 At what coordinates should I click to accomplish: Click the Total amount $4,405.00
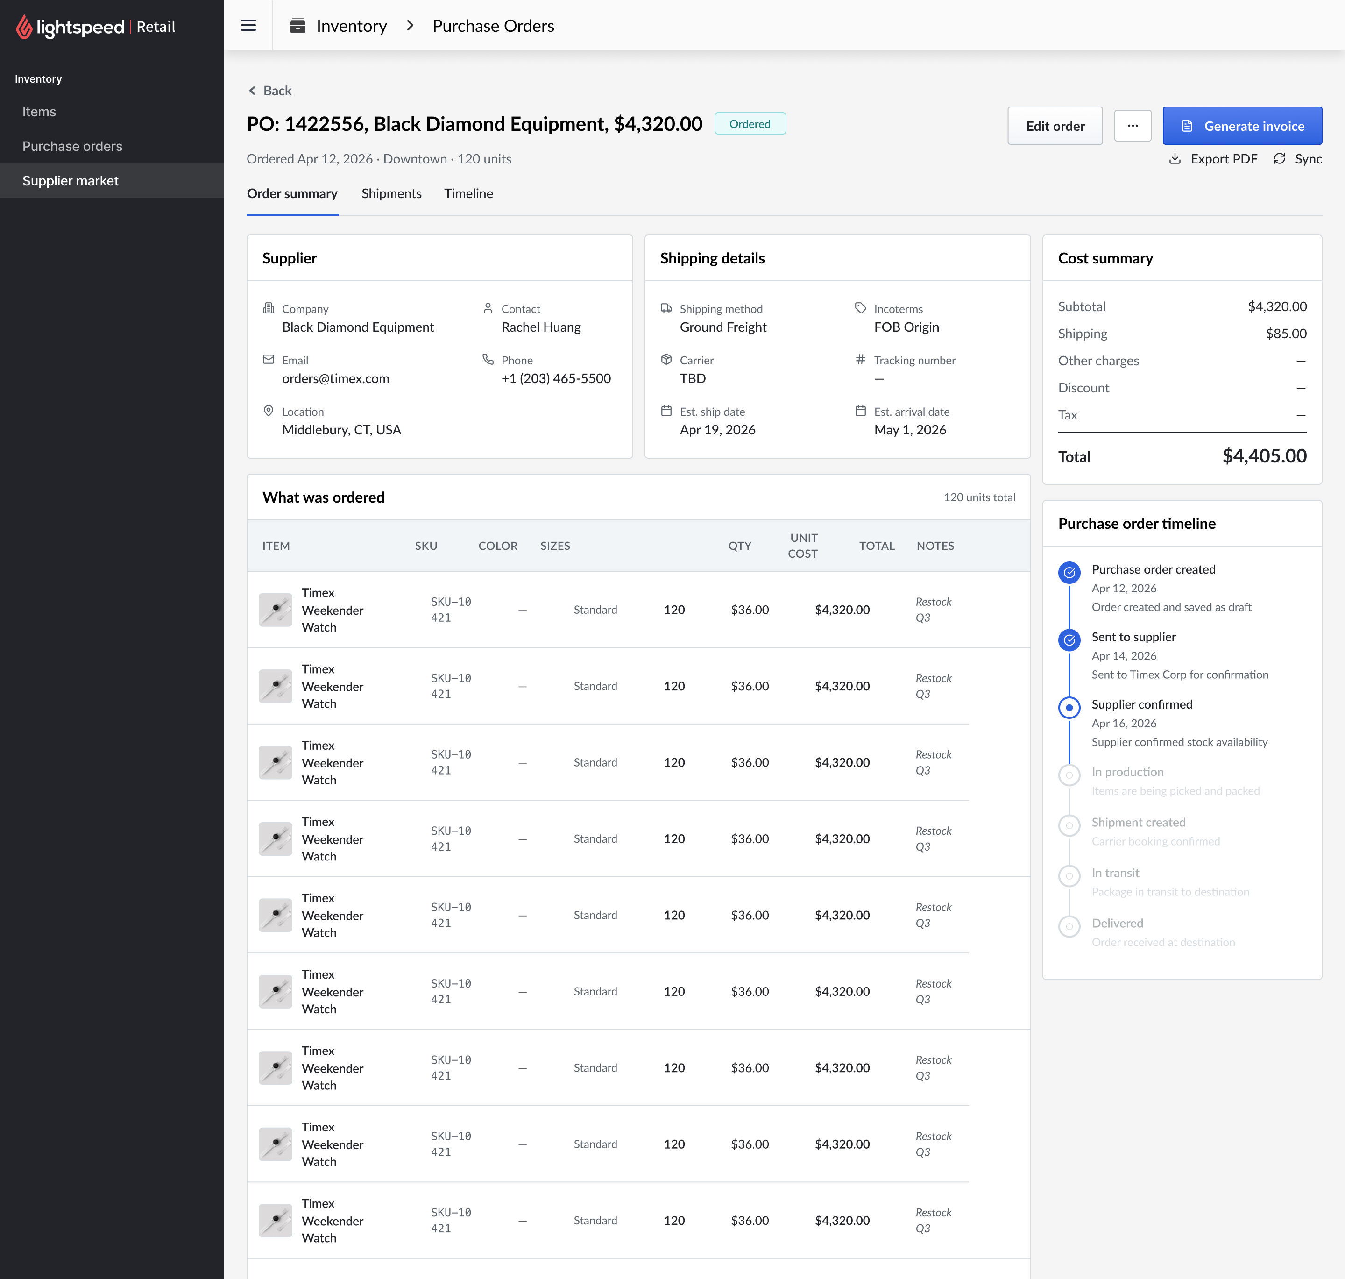[x=1264, y=456]
